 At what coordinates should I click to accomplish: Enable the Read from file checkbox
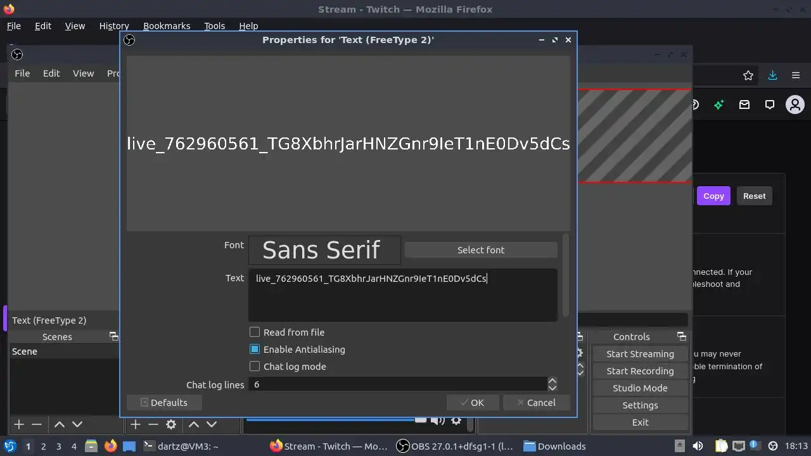click(x=255, y=332)
